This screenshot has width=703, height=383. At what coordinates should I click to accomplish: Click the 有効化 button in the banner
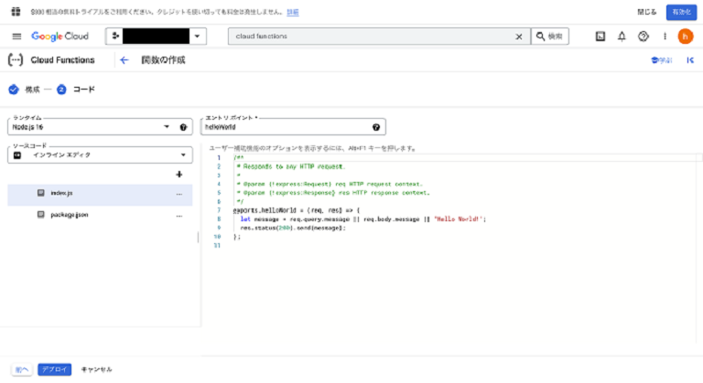[x=678, y=12]
